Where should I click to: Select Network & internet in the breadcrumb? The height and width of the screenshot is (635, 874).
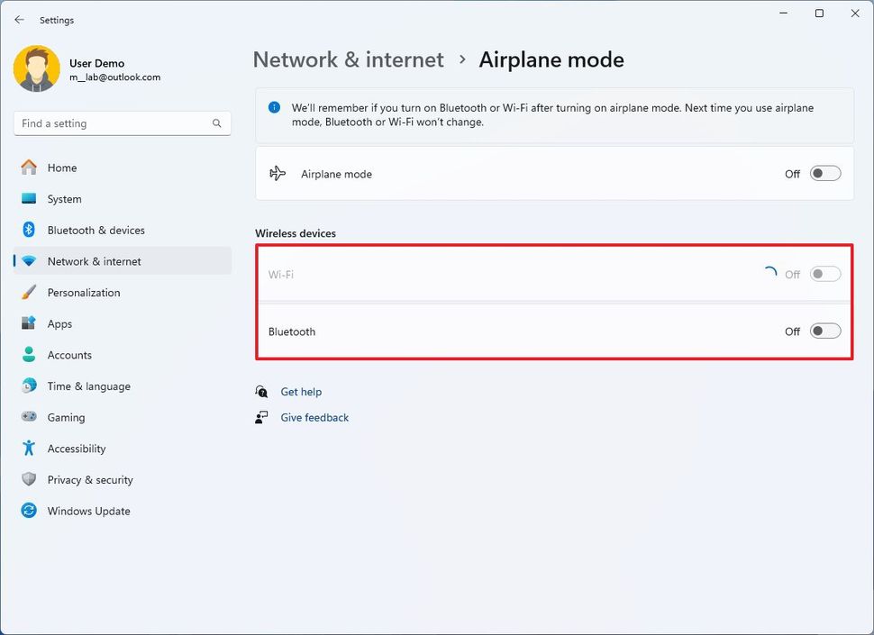[348, 59]
